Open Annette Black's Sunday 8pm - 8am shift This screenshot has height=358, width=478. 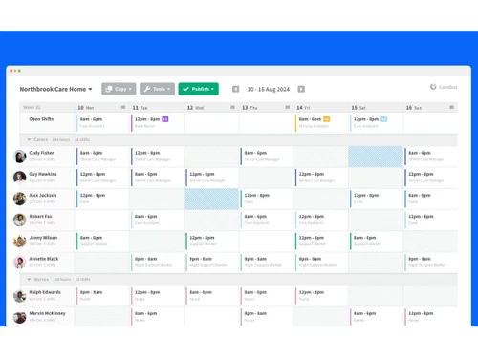[x=430, y=263]
